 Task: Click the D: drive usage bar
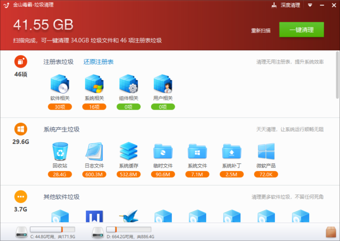pyautogui.click(x=129, y=229)
